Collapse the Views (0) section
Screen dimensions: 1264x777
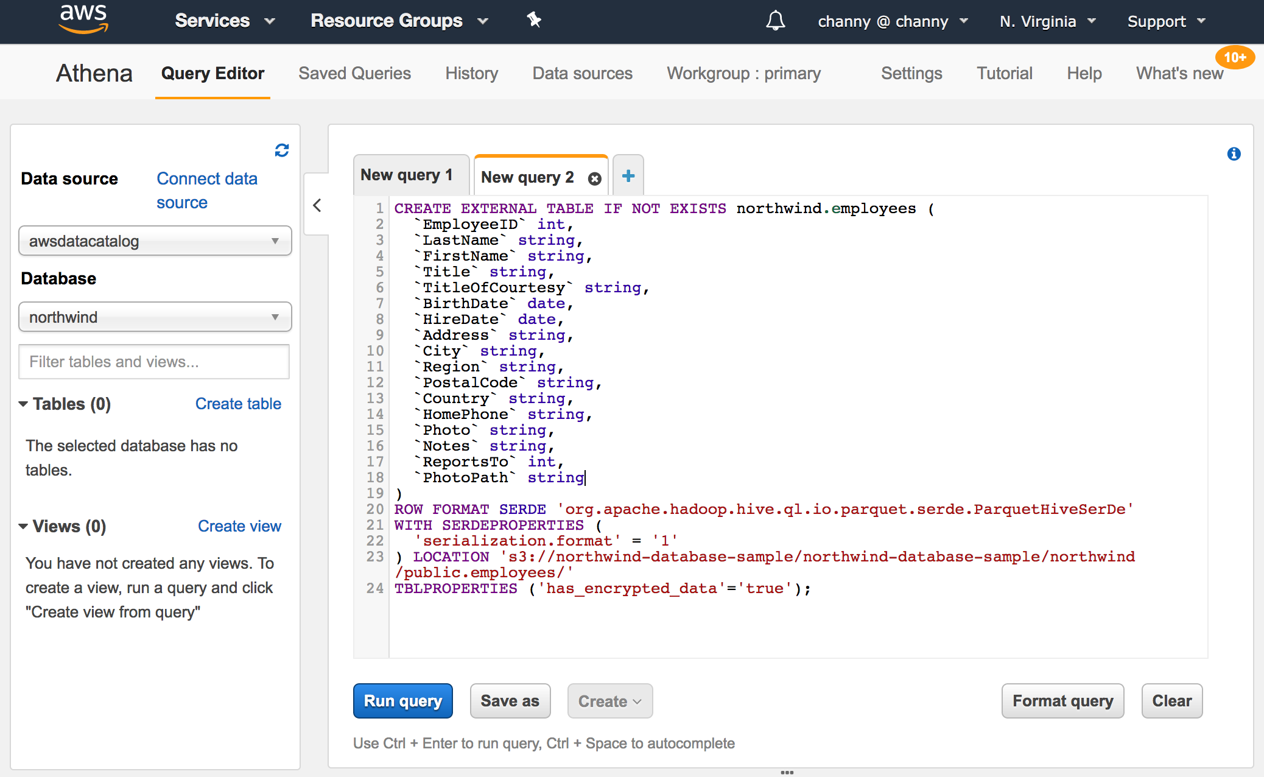[x=24, y=526]
